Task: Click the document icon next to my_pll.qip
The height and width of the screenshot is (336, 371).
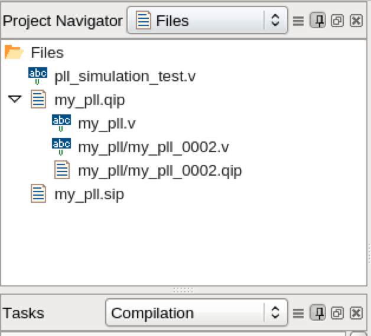Action: click(x=38, y=100)
